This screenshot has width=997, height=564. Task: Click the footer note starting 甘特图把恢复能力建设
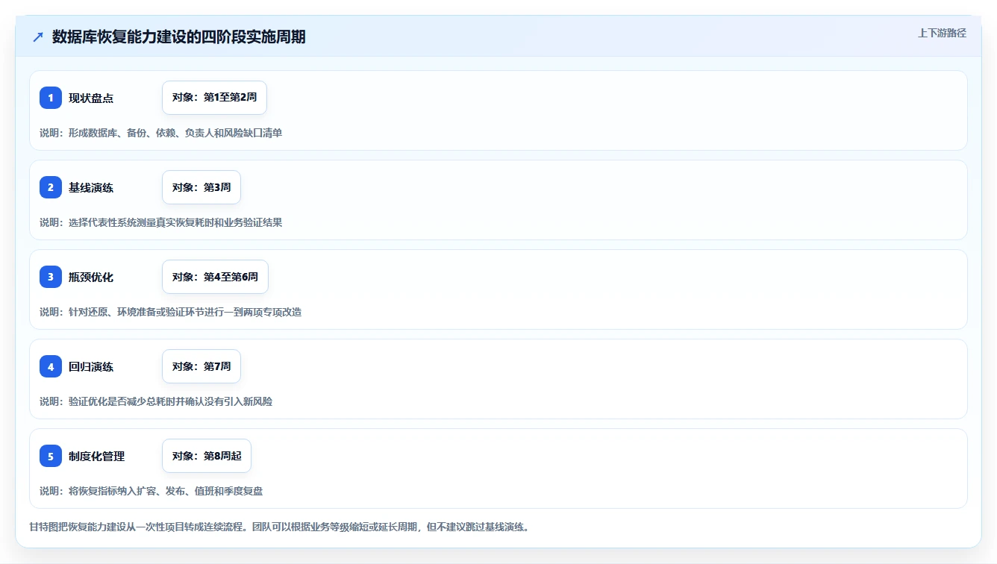[x=279, y=527]
